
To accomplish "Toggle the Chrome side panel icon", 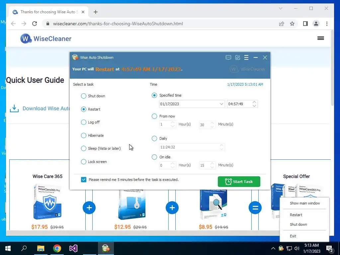I will 305,24.
